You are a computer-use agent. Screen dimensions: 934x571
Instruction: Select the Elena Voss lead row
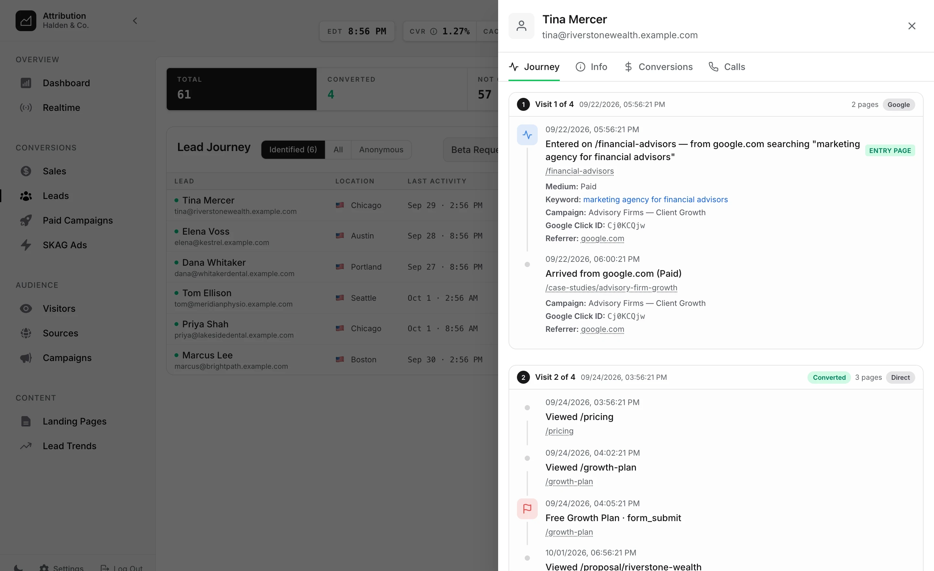point(332,236)
